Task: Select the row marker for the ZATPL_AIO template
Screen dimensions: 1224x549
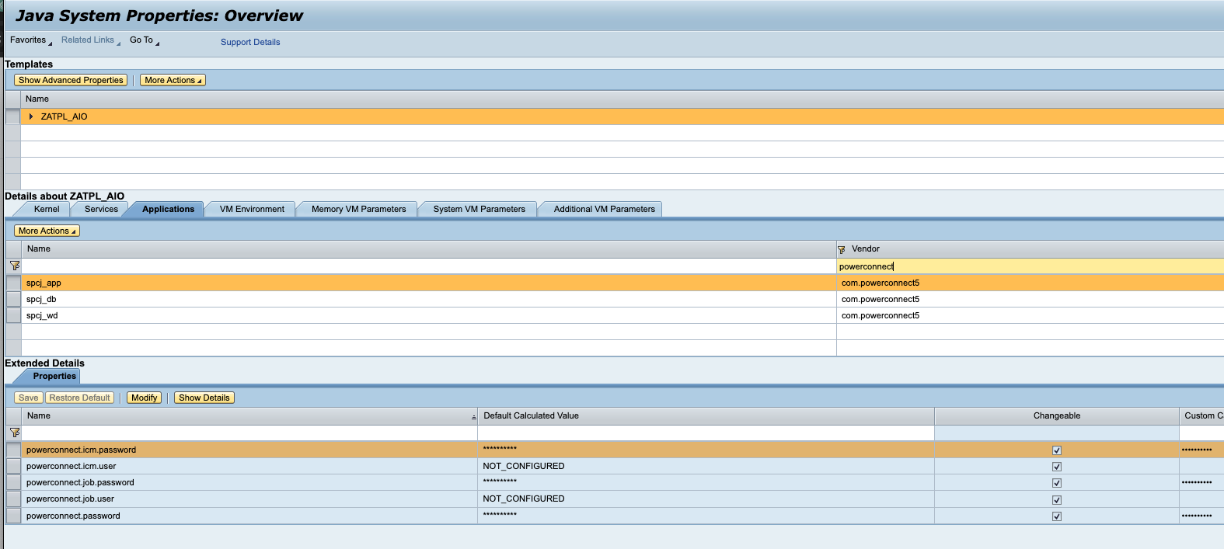Action: tap(12, 116)
